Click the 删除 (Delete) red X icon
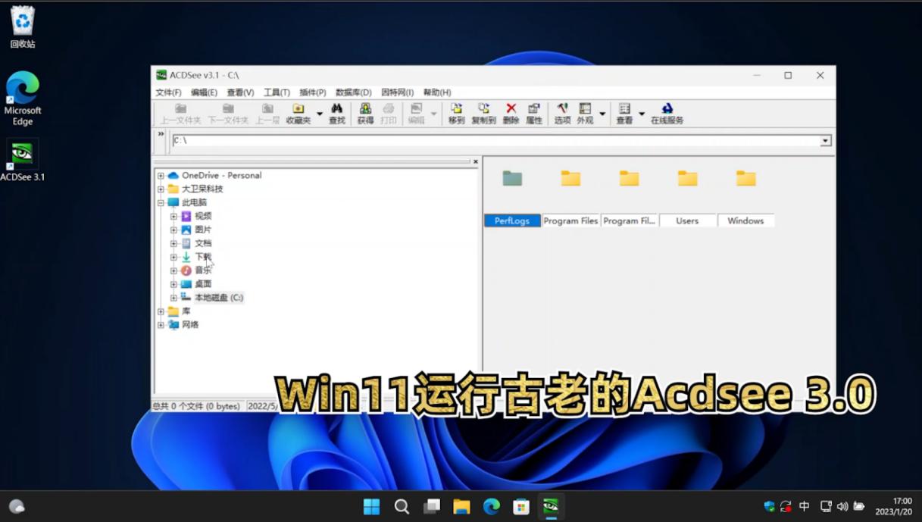Screen dimensions: 922x522 pyautogui.click(x=510, y=114)
